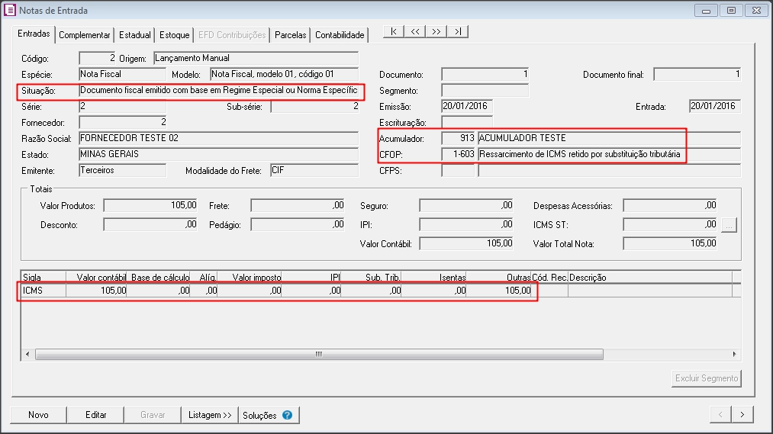
Task: Go to last record navigation arrow
Action: tap(457, 32)
